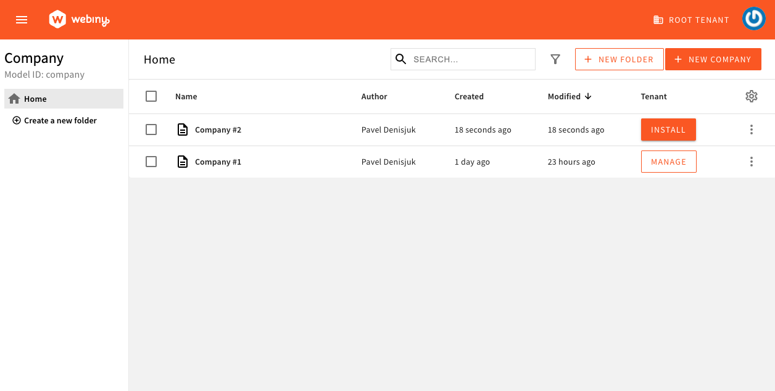The height and width of the screenshot is (391, 775).
Task: Open Company #1 row options menu
Action: [x=751, y=162]
